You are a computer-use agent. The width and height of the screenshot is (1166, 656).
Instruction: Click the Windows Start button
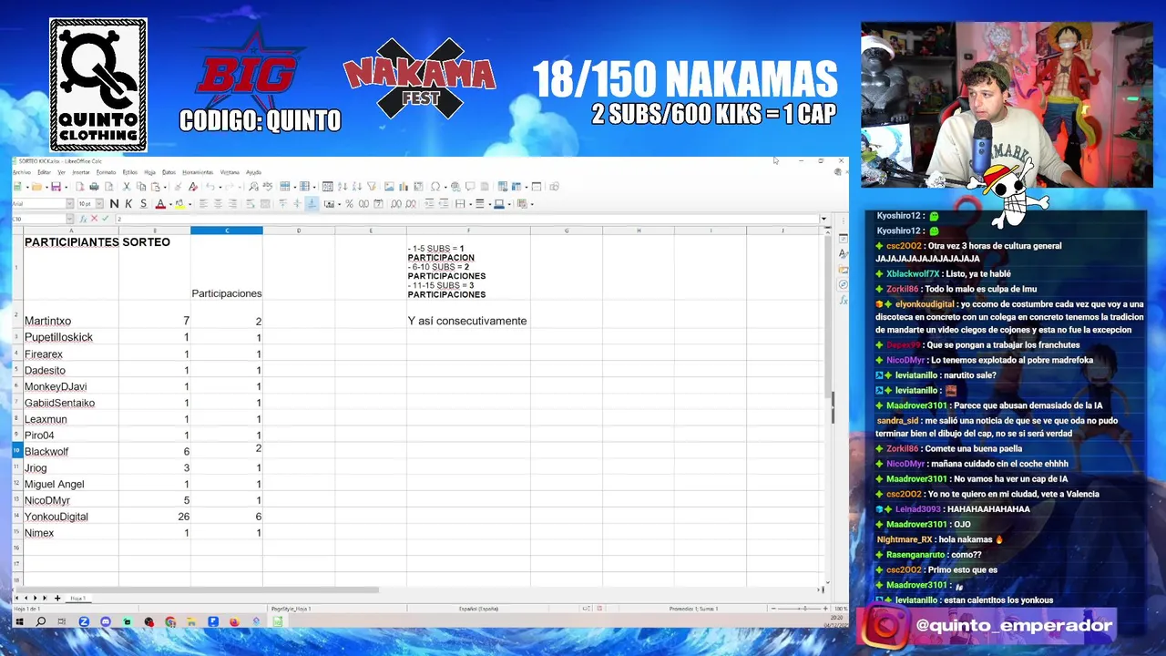coord(19,621)
